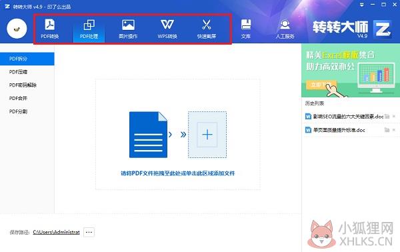
Task: Open 影响SEO流量的六大关键因素.doc from history
Action: click(348, 117)
